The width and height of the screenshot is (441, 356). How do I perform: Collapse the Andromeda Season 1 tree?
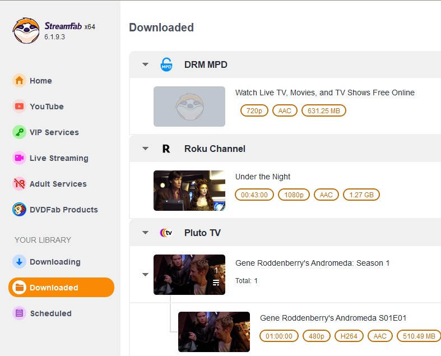(145, 275)
